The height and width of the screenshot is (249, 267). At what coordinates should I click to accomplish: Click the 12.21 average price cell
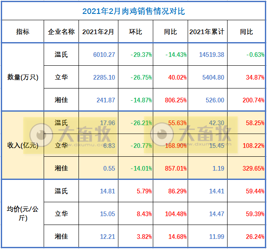[107, 236]
